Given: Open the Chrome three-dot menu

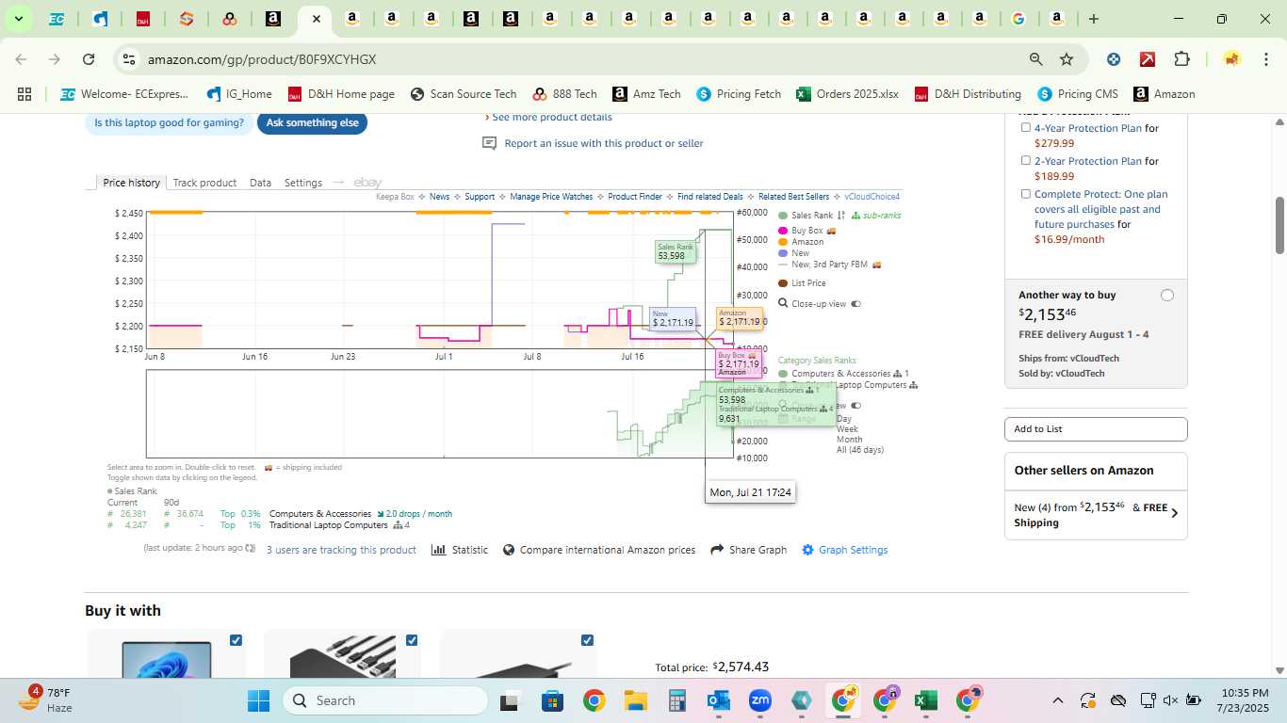Looking at the screenshot, I should tap(1265, 59).
